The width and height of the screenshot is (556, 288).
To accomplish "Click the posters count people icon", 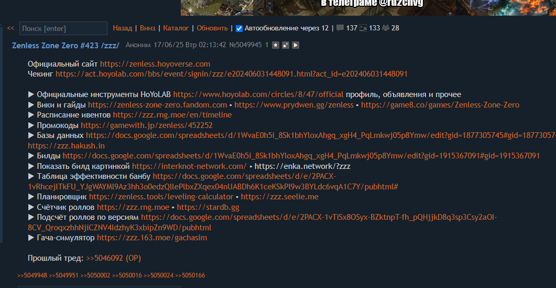I will [x=386, y=28].
